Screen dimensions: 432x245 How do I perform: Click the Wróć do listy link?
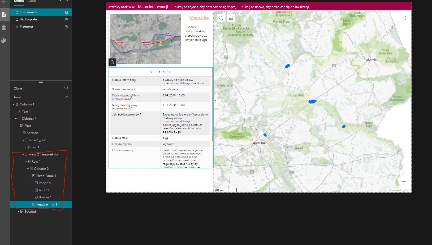199,18
